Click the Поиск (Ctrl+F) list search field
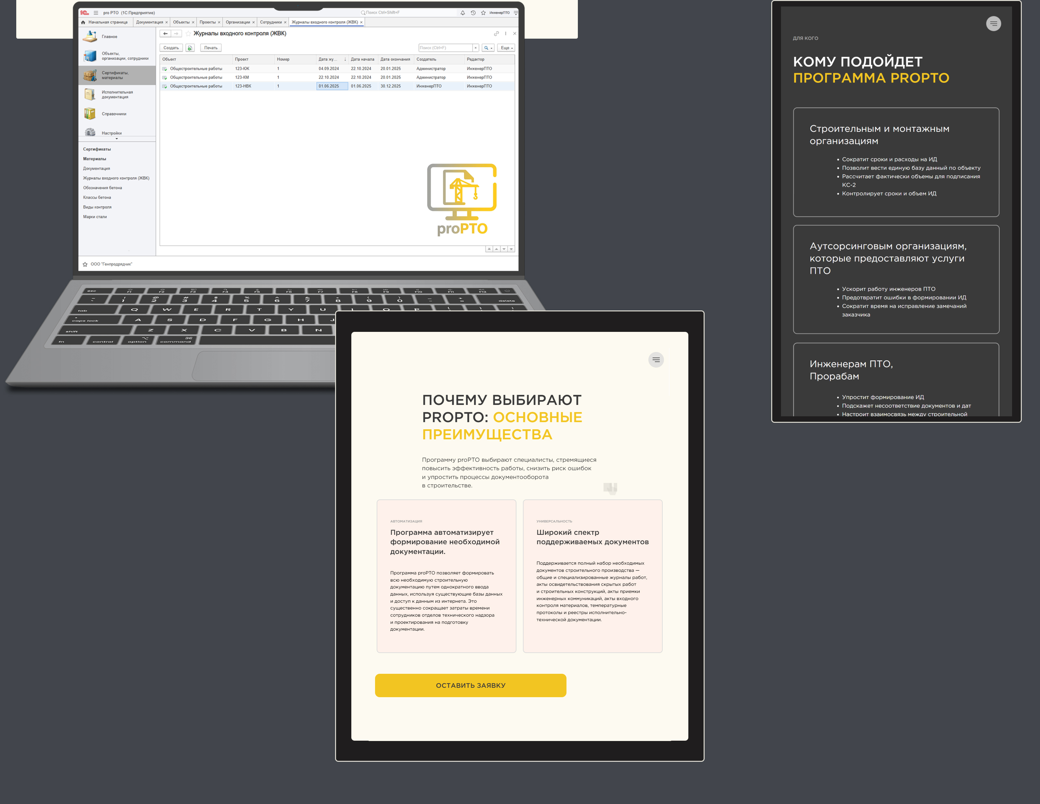 (x=445, y=48)
